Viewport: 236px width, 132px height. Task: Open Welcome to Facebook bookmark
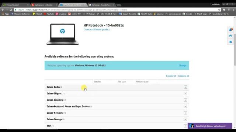pos(21,14)
